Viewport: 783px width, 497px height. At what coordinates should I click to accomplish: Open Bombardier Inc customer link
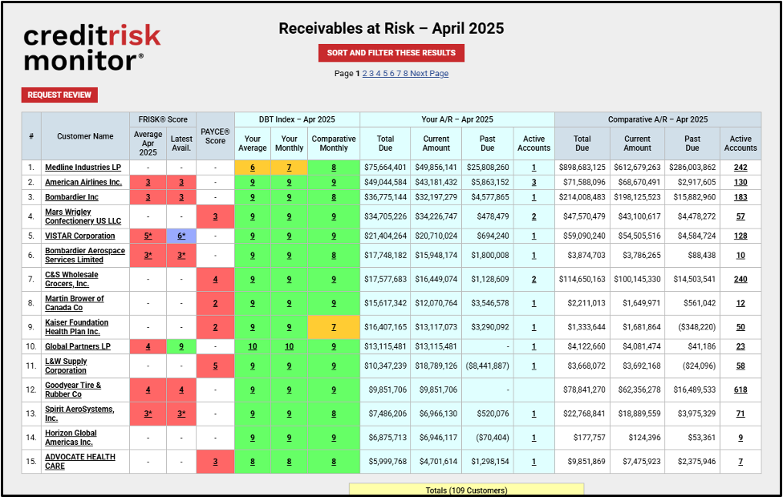(x=71, y=197)
